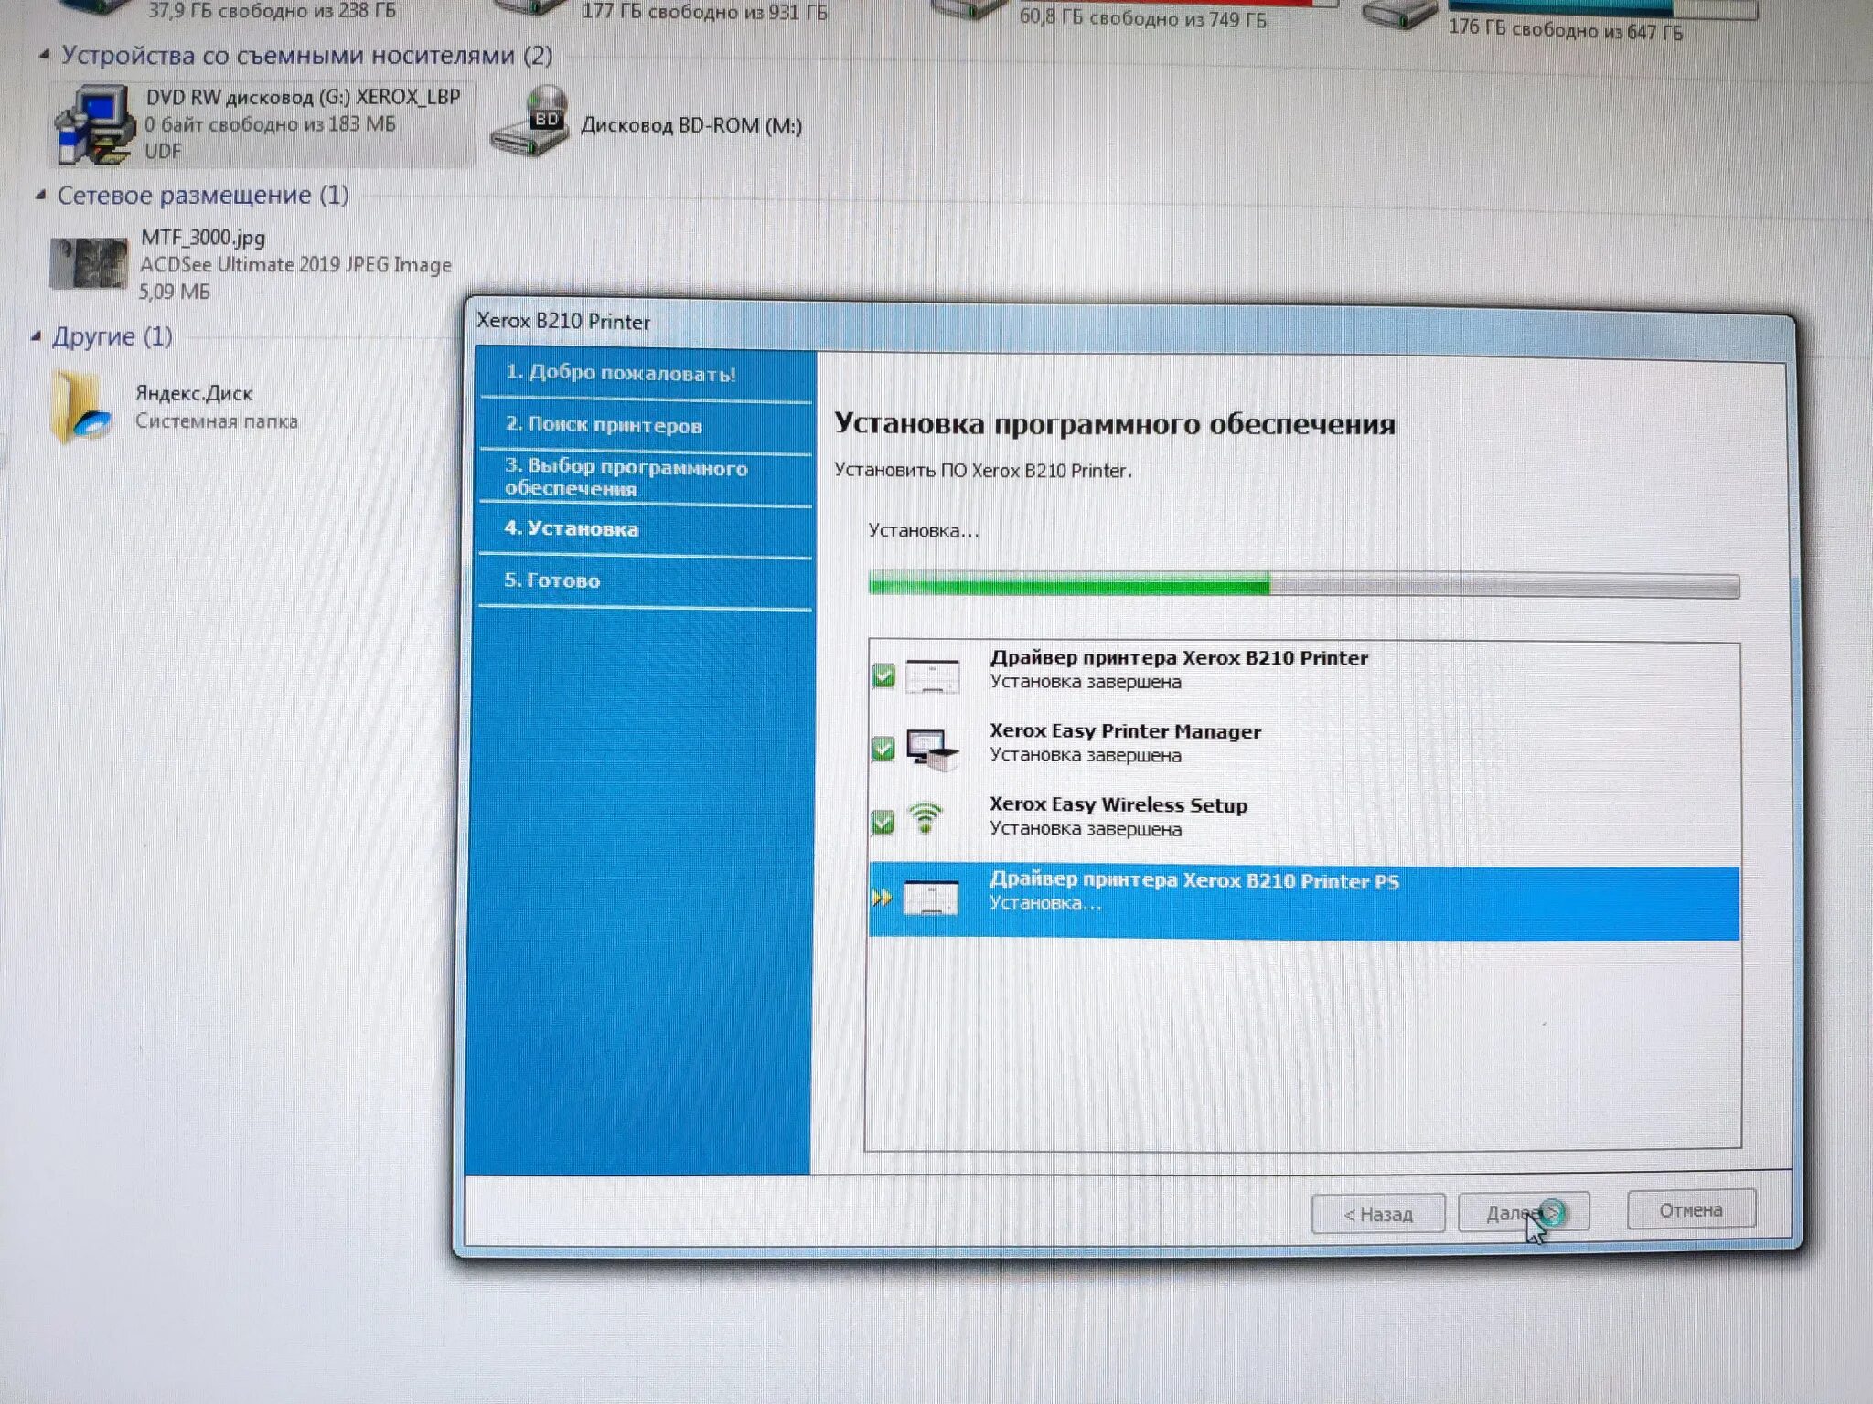
Task: Click the Далее > button
Action: pyautogui.click(x=1524, y=1213)
